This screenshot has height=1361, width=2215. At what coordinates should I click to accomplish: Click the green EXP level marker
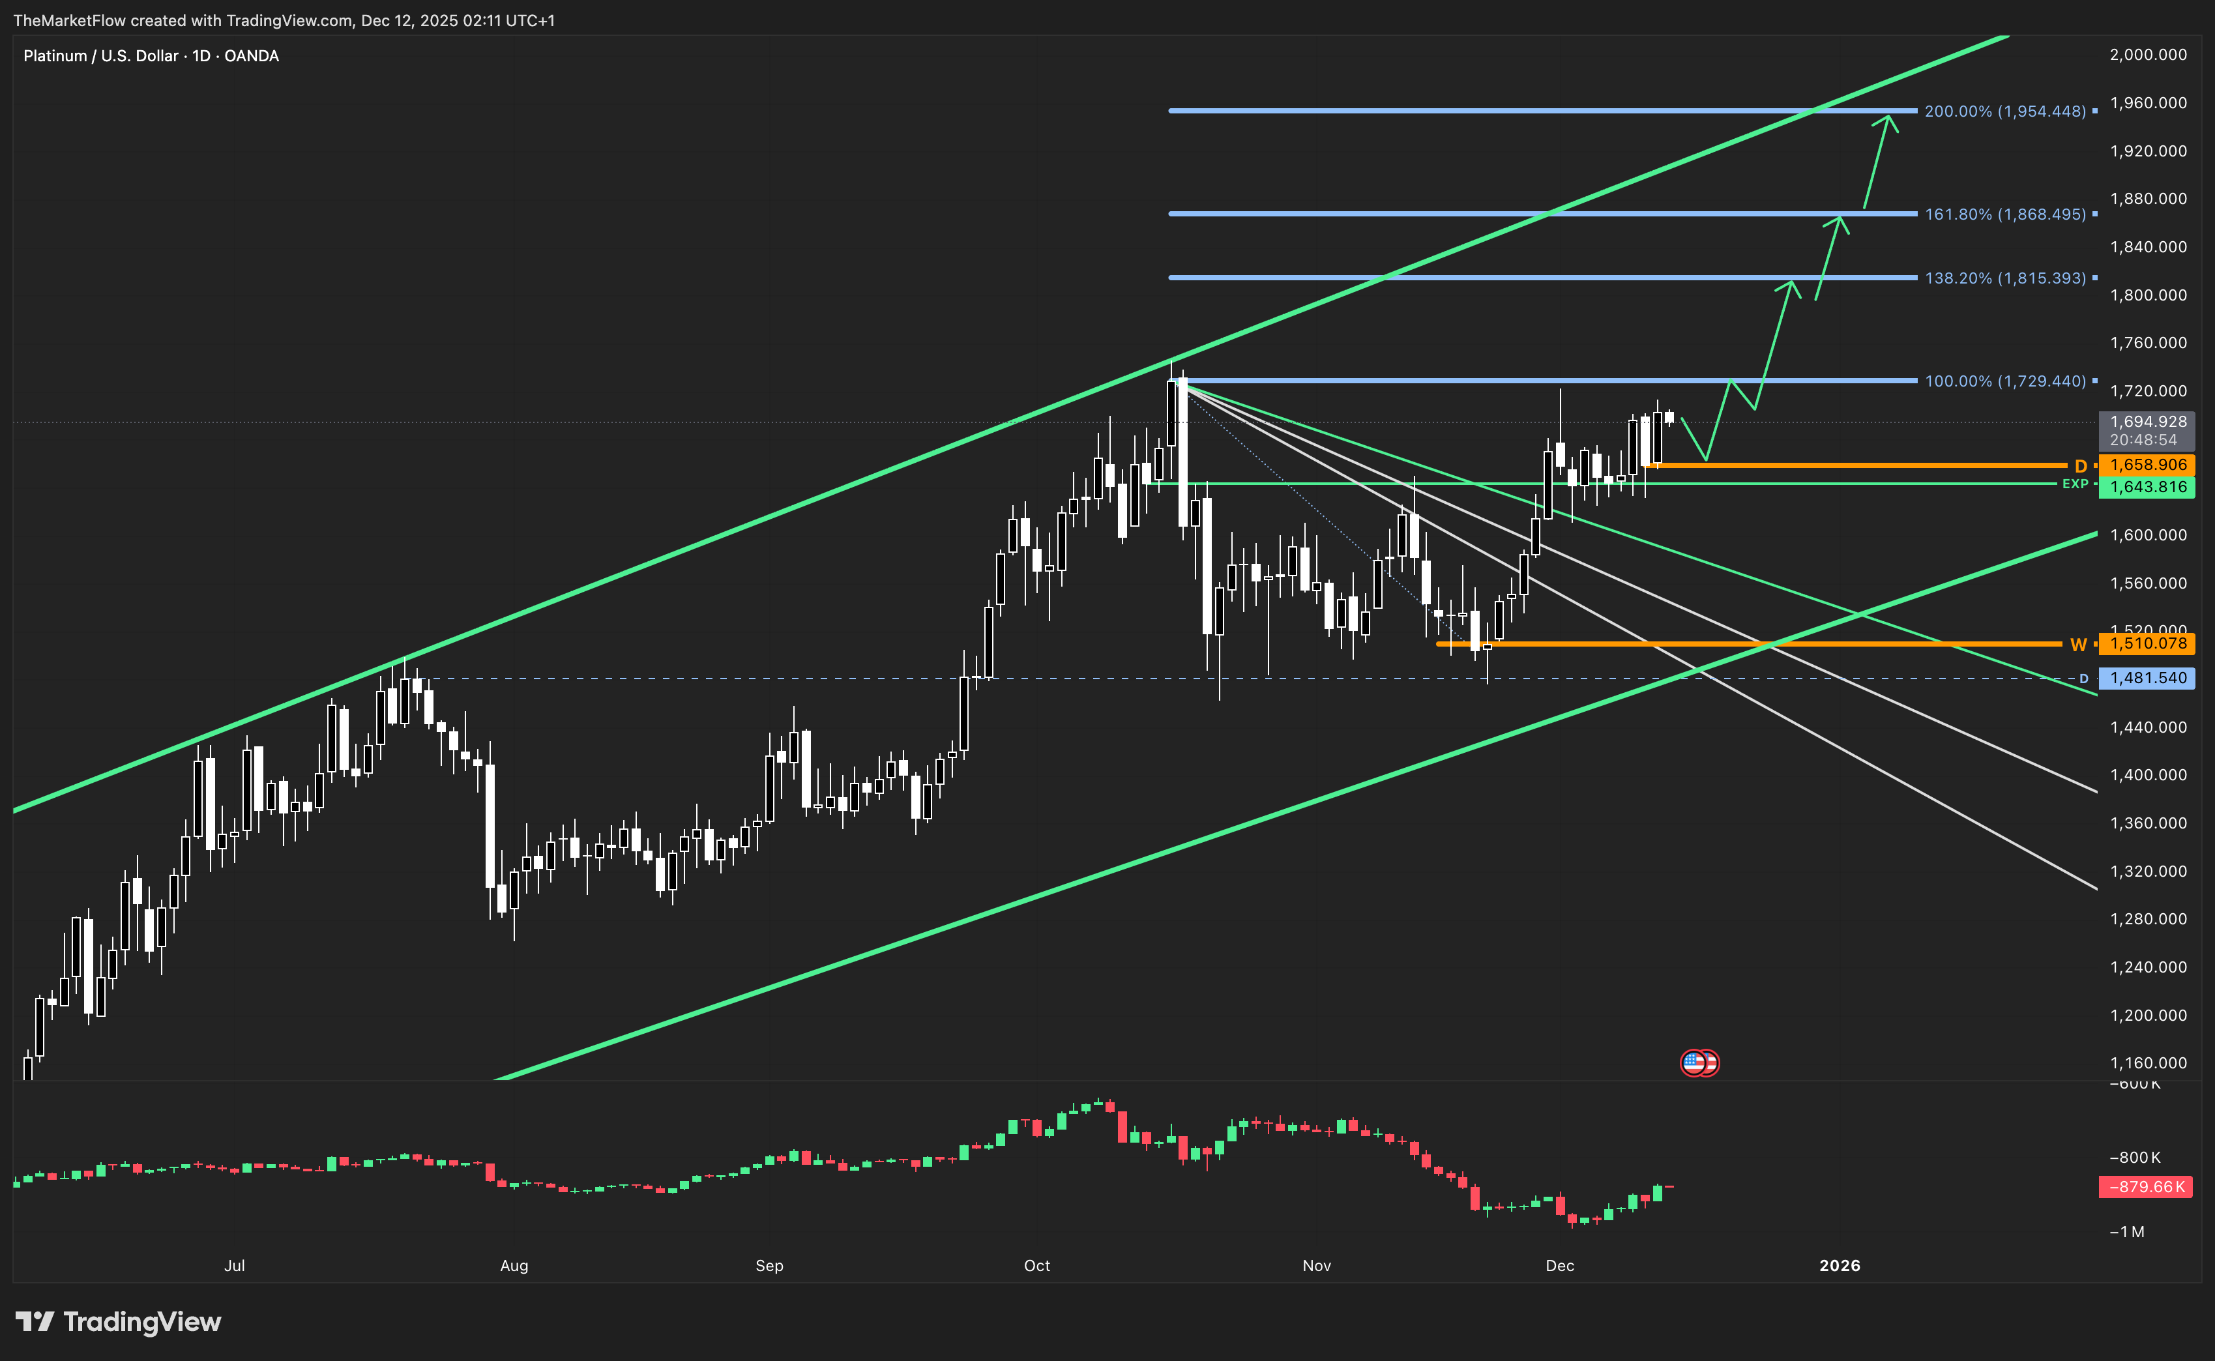pyautogui.click(x=2075, y=484)
